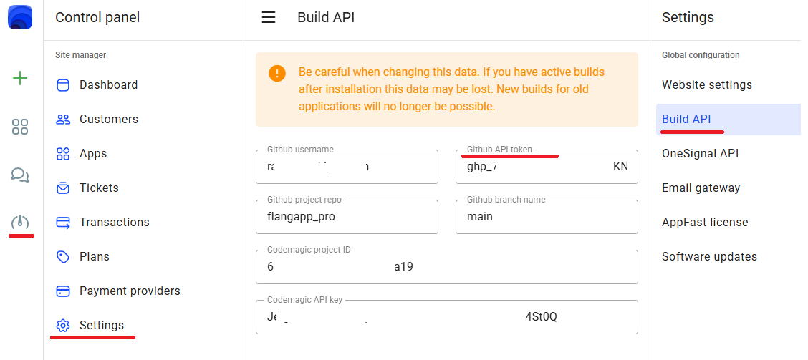This screenshot has width=808, height=360.
Task: Click the Github username input field
Action: (x=347, y=167)
